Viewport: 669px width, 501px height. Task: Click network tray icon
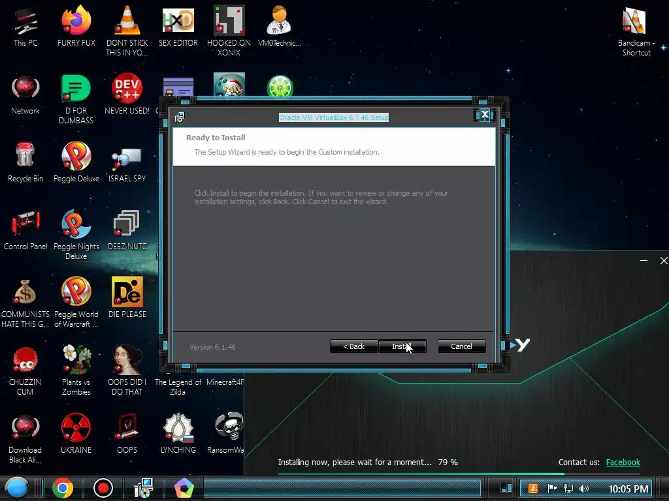568,489
